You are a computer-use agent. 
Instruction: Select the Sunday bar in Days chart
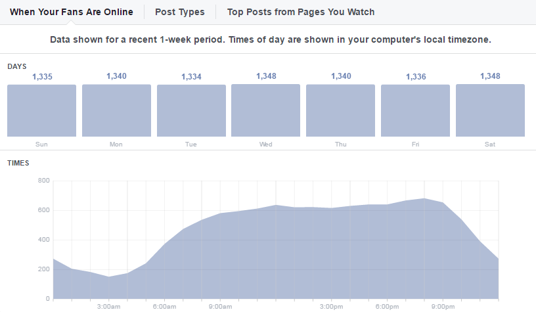click(x=41, y=110)
